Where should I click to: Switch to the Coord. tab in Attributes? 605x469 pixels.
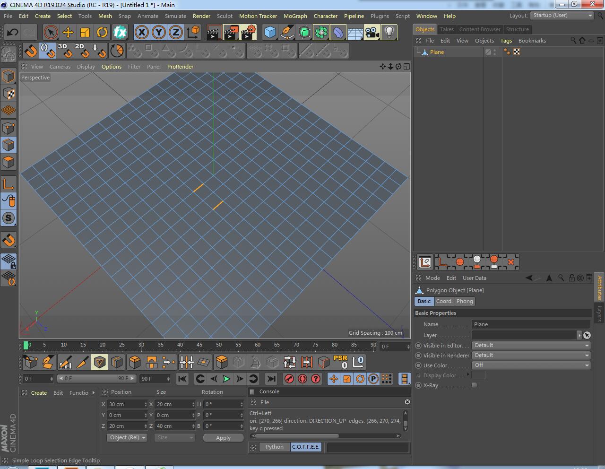pyautogui.click(x=444, y=301)
